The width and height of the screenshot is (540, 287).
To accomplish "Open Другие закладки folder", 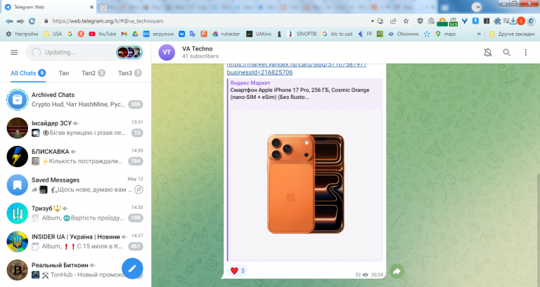I will tap(512, 34).
